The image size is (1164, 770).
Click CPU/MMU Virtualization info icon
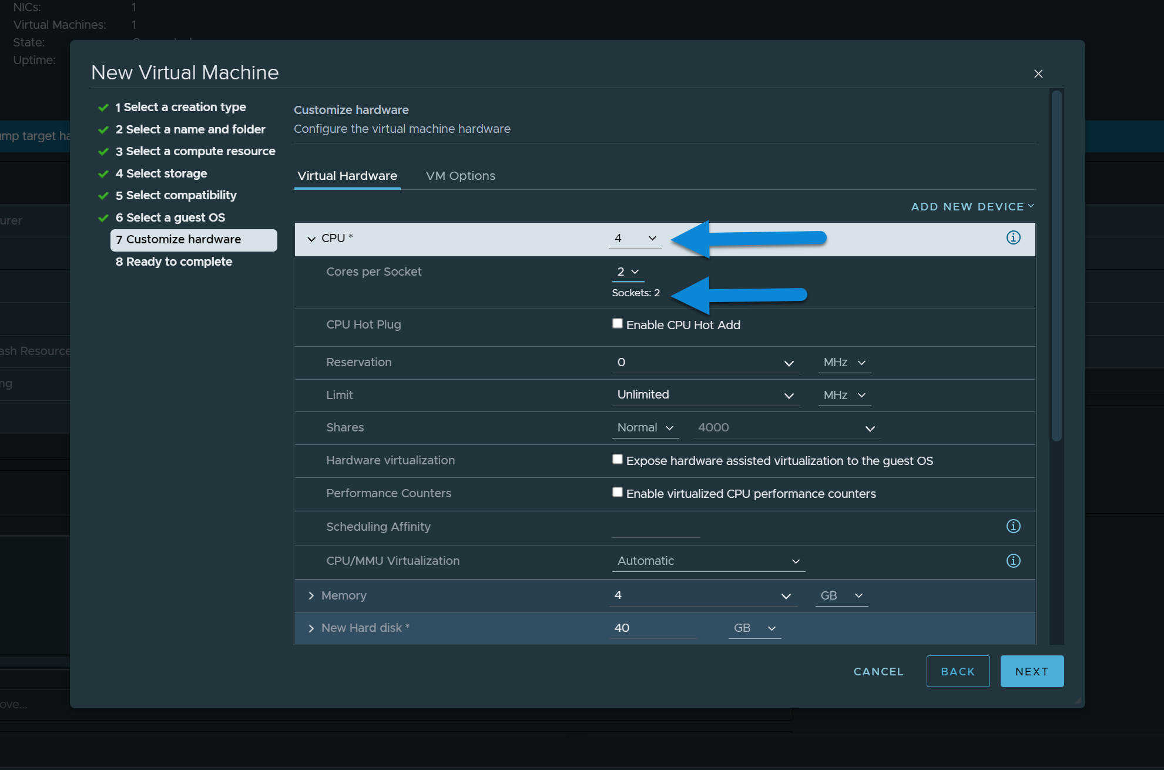1013,561
